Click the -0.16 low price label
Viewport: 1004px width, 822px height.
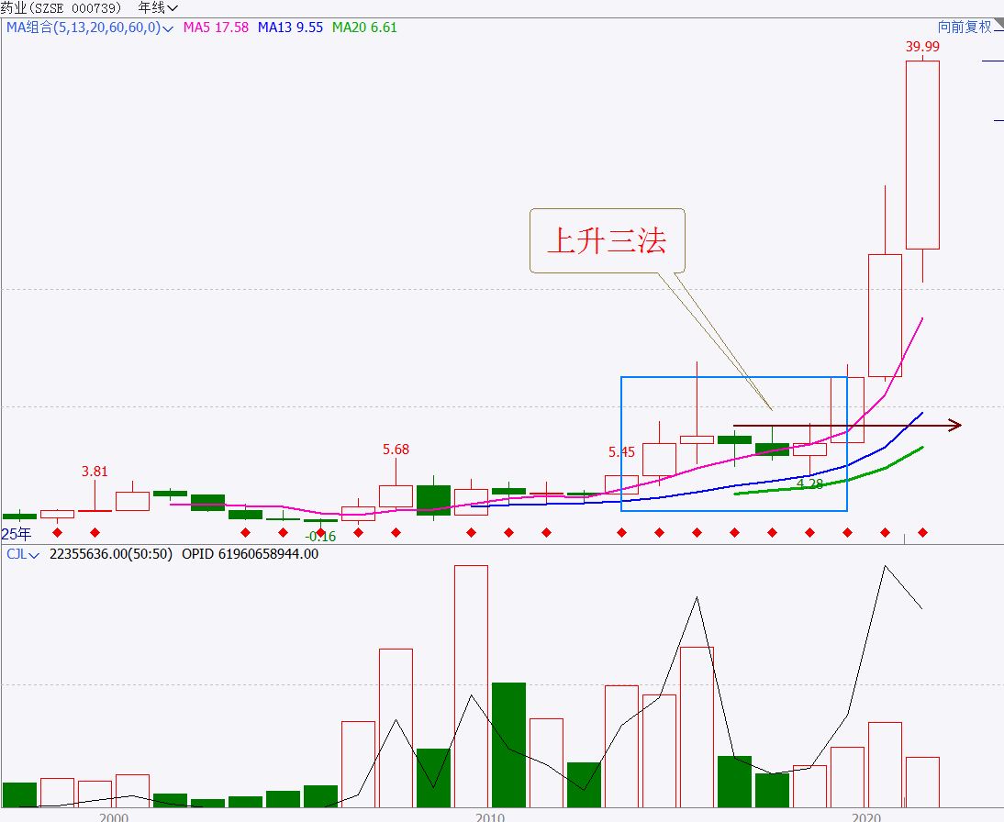[321, 537]
